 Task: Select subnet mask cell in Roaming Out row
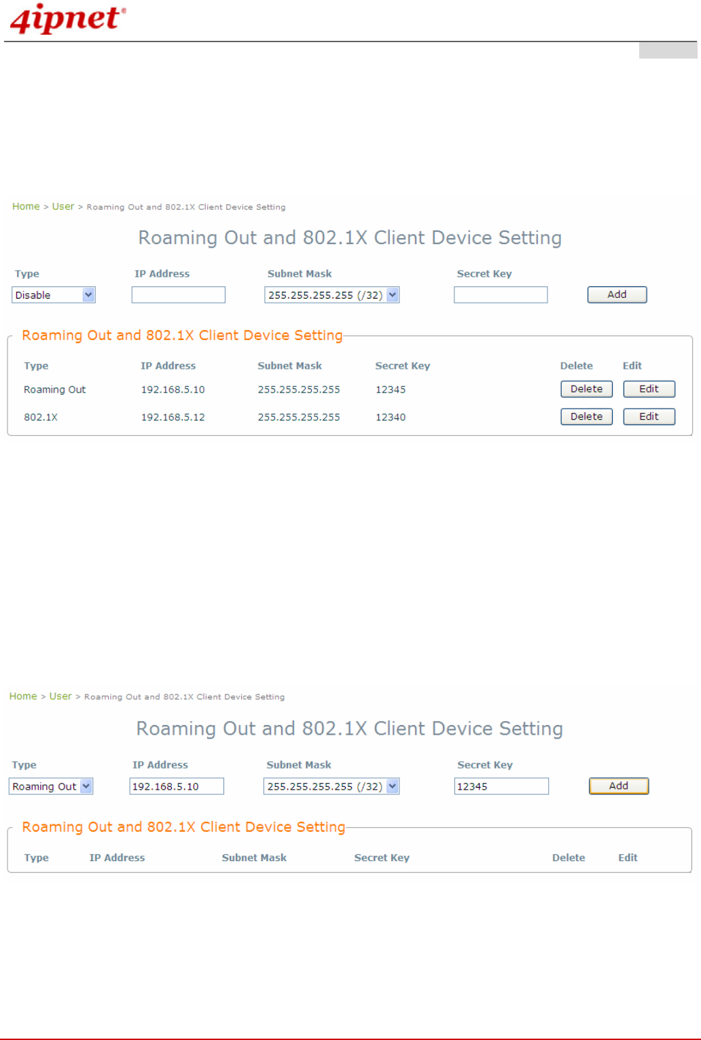click(x=299, y=390)
